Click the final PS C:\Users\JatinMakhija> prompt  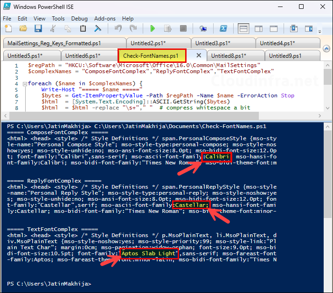pyautogui.click(x=49, y=284)
